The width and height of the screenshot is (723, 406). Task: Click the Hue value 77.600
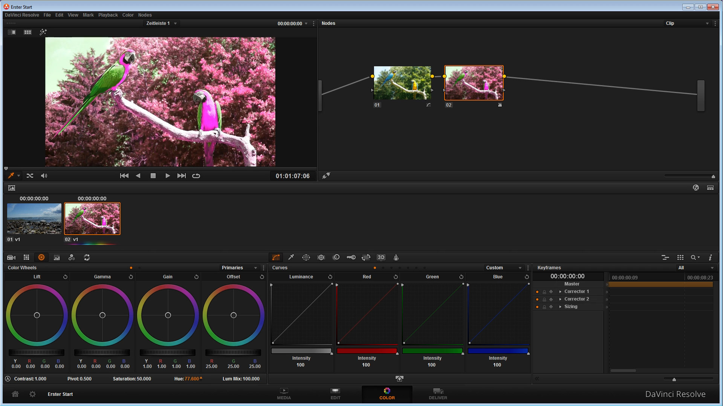pos(192,379)
